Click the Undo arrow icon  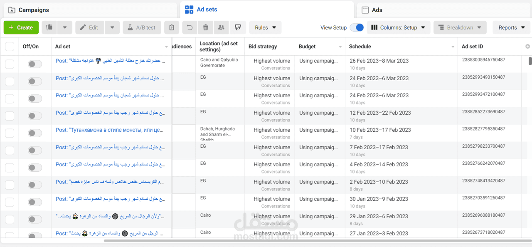[x=190, y=27]
